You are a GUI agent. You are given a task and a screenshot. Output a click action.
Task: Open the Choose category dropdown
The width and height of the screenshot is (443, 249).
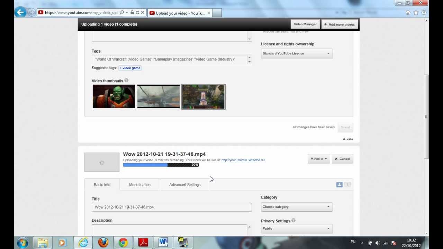pyautogui.click(x=297, y=207)
